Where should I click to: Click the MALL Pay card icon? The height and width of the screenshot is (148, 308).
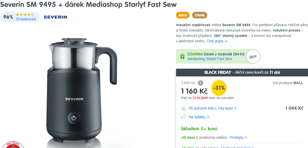tap(183, 108)
